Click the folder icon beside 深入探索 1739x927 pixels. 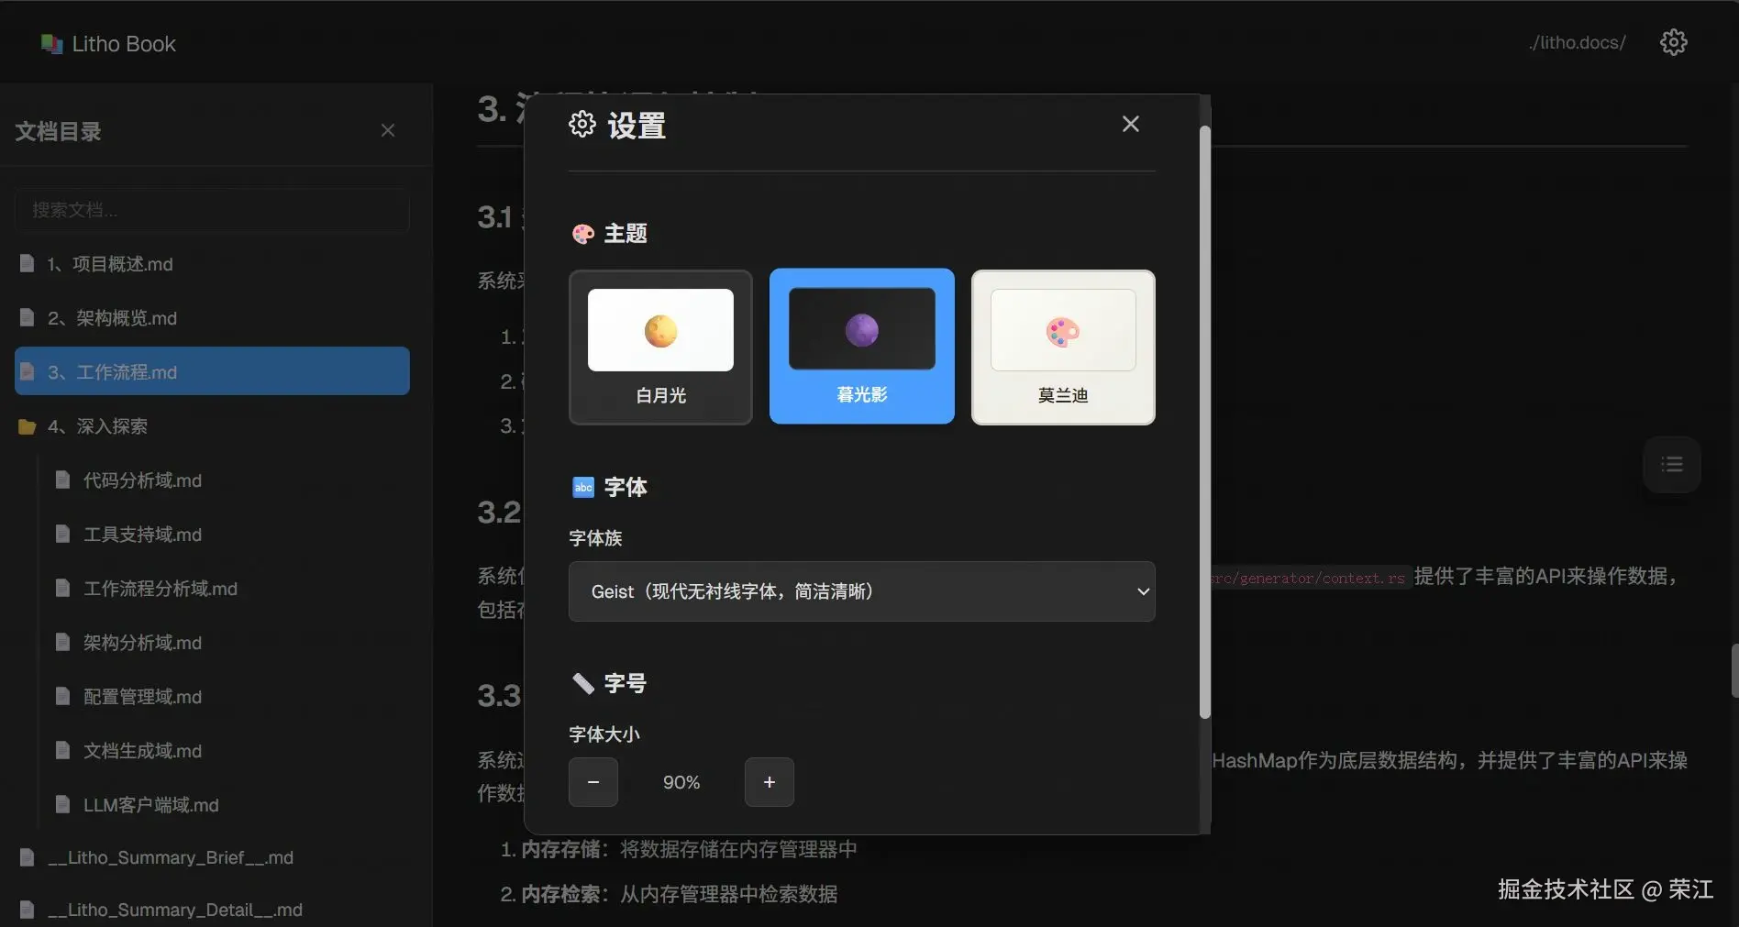pos(26,425)
